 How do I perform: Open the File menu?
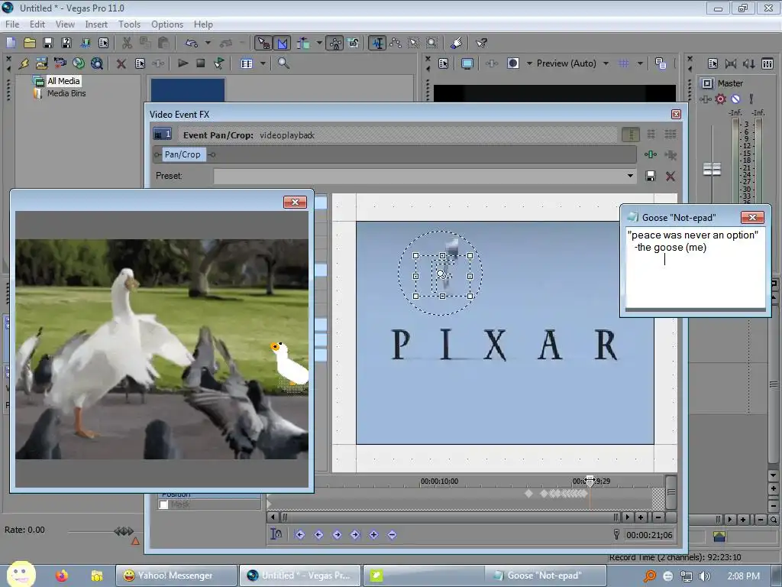pos(12,24)
